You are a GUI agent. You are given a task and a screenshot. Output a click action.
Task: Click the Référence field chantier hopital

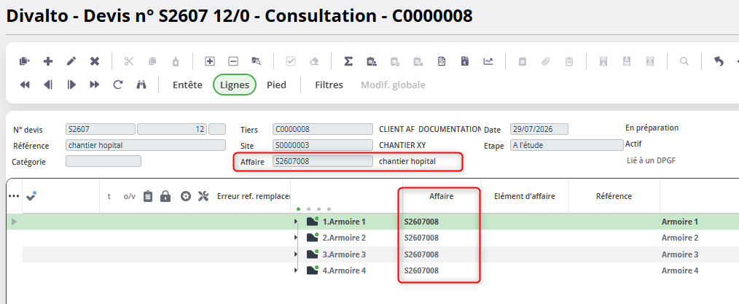(146, 145)
